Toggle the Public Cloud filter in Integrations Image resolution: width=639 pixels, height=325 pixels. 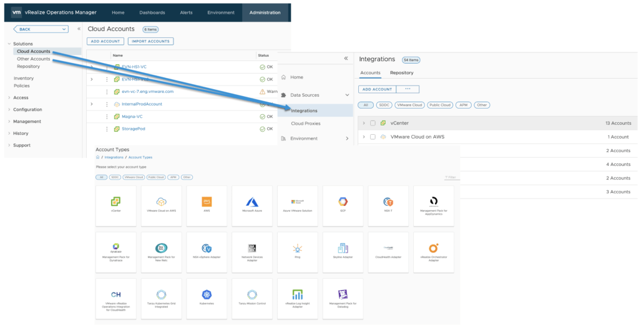click(x=439, y=105)
